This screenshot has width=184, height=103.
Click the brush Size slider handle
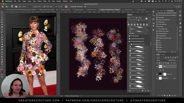click(139, 20)
